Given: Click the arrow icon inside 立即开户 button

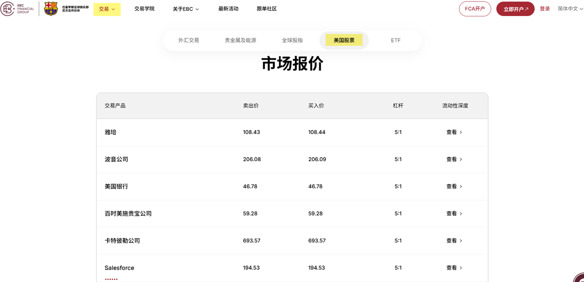Looking at the screenshot, I should 527,9.
